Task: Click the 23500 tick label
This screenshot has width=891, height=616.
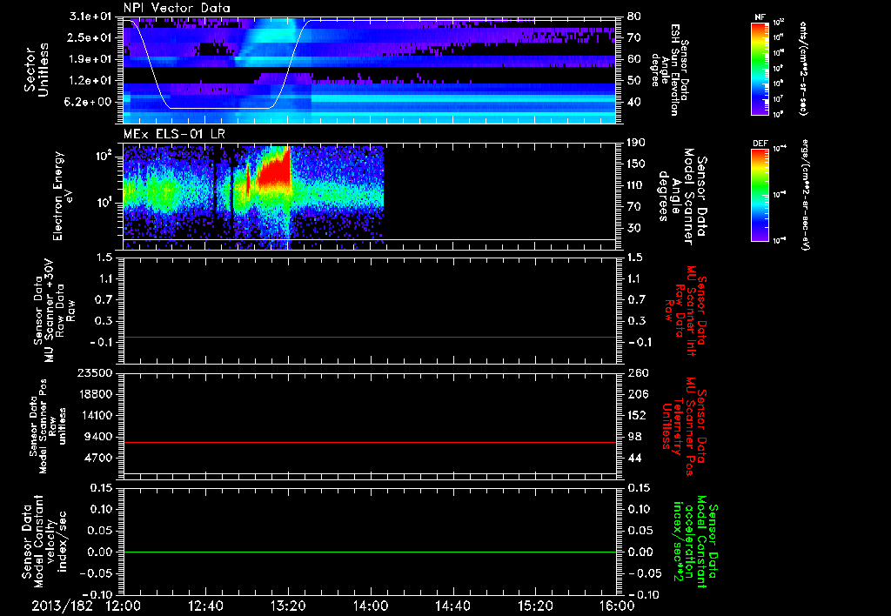Action: (96, 373)
